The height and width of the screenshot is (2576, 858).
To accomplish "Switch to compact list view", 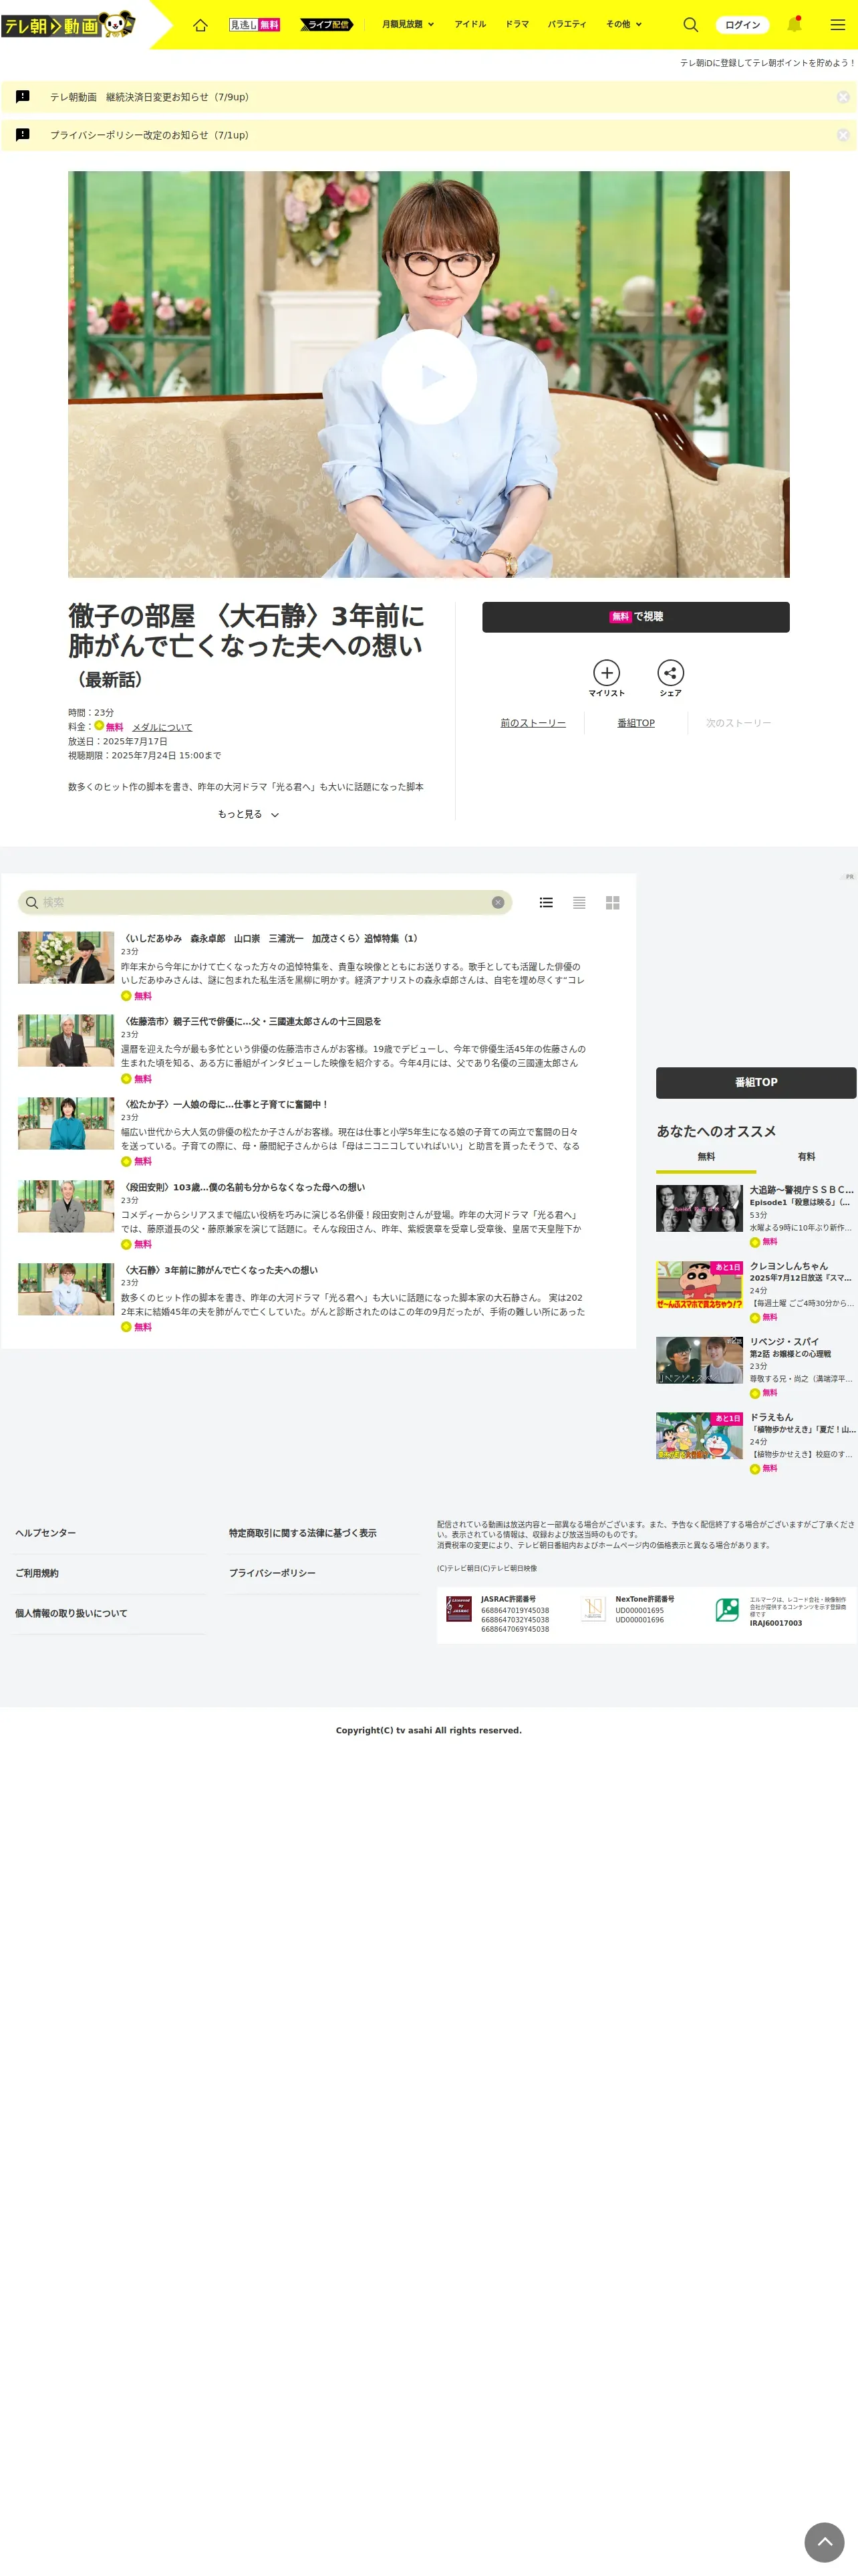I will click(x=579, y=902).
